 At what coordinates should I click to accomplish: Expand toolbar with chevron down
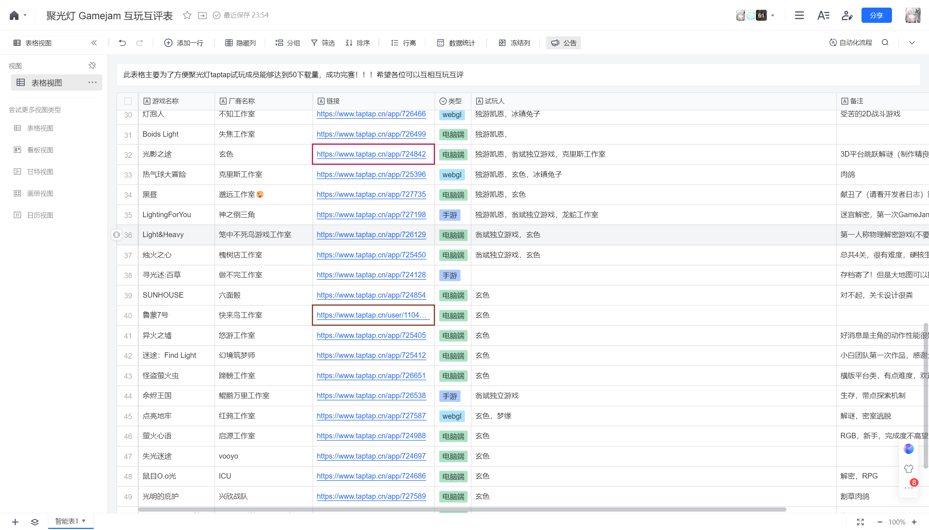[912, 42]
